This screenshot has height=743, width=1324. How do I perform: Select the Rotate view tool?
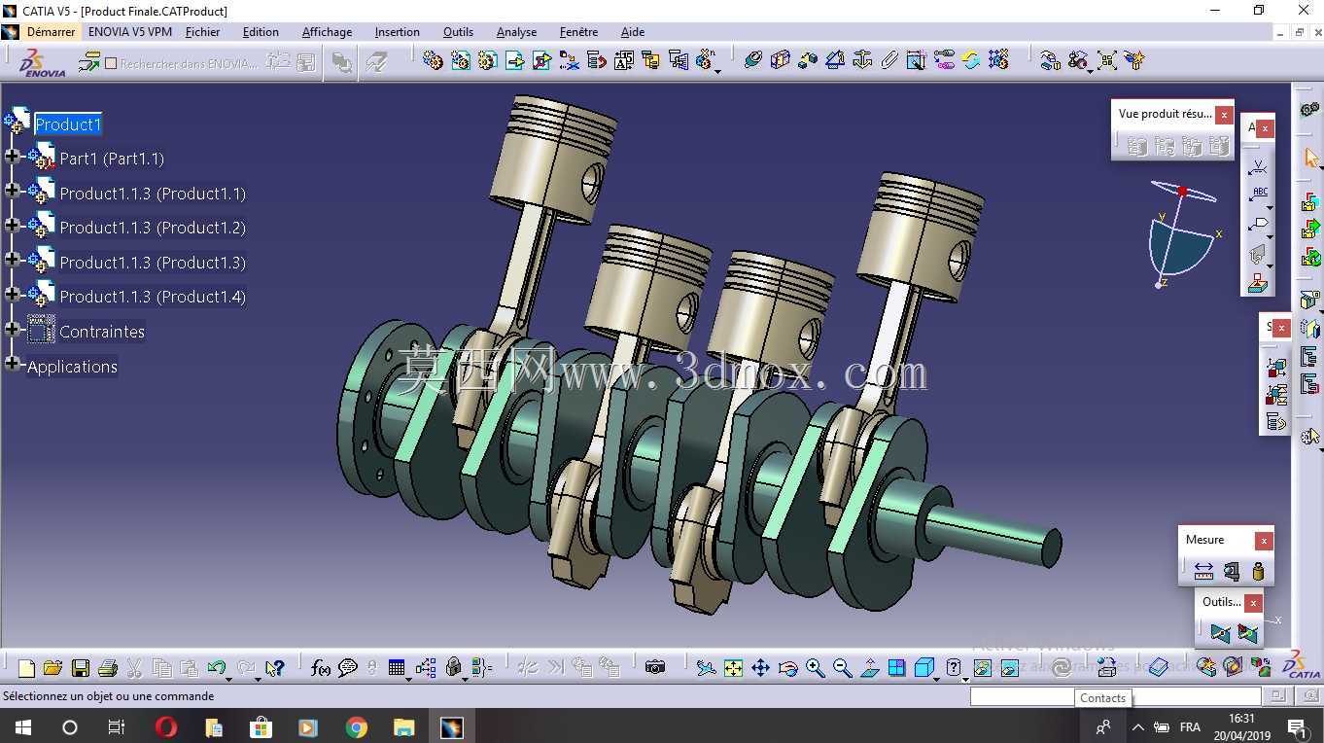pyautogui.click(x=788, y=668)
